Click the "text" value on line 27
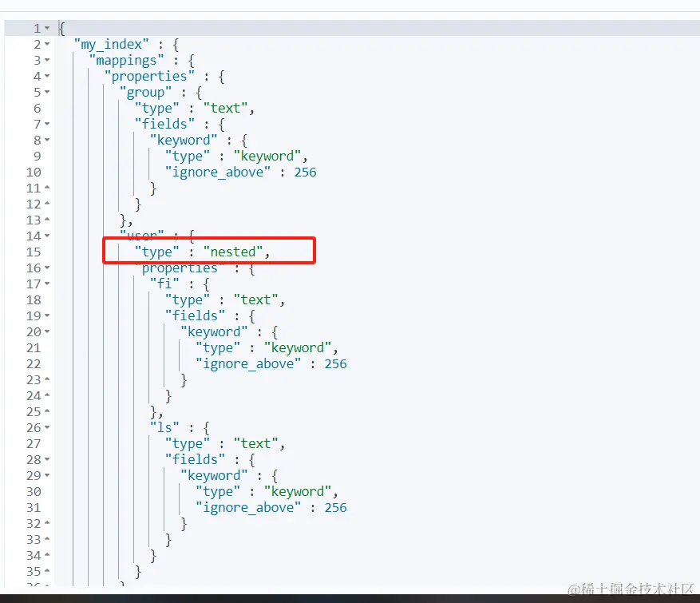This screenshot has height=603, width=700. pyautogui.click(x=255, y=443)
